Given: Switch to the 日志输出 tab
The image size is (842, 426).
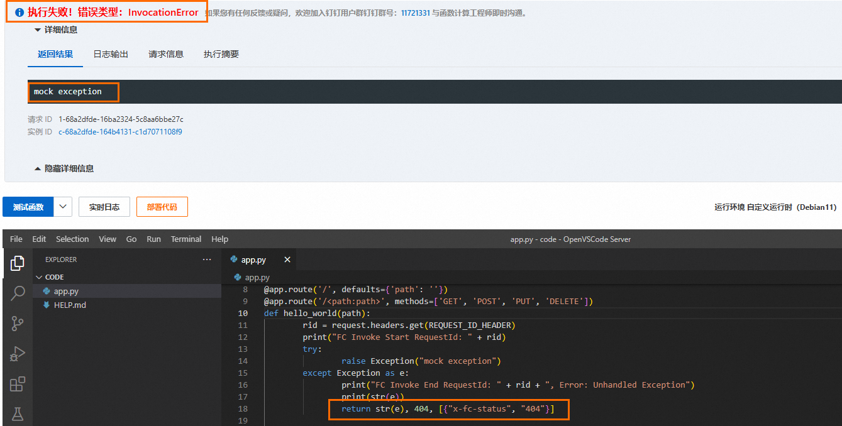Looking at the screenshot, I should [111, 54].
